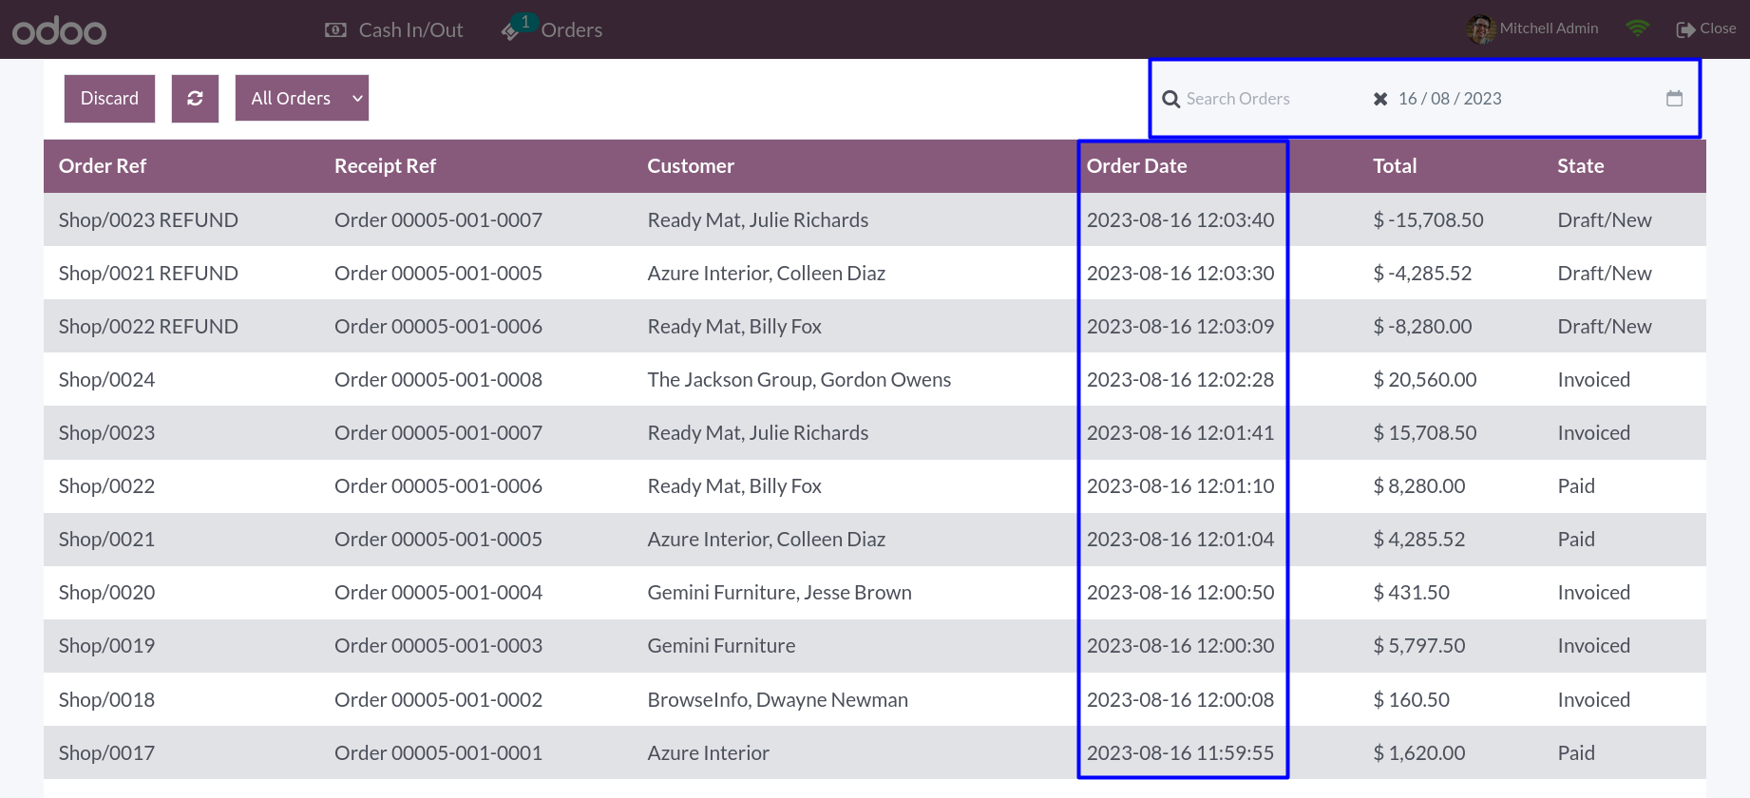
Task: Click the Odoo logo
Action: [59, 30]
